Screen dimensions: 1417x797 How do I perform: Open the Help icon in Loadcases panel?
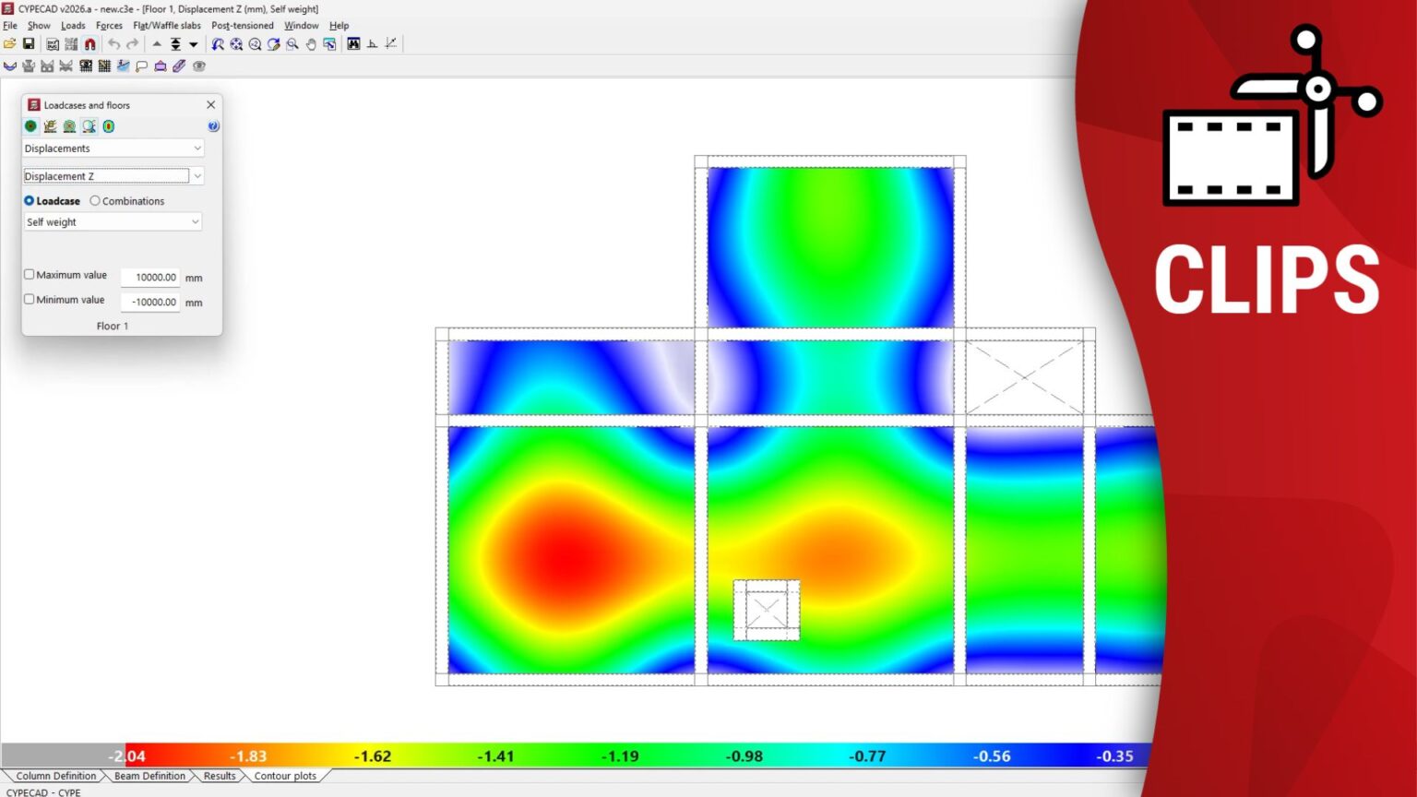tap(213, 125)
